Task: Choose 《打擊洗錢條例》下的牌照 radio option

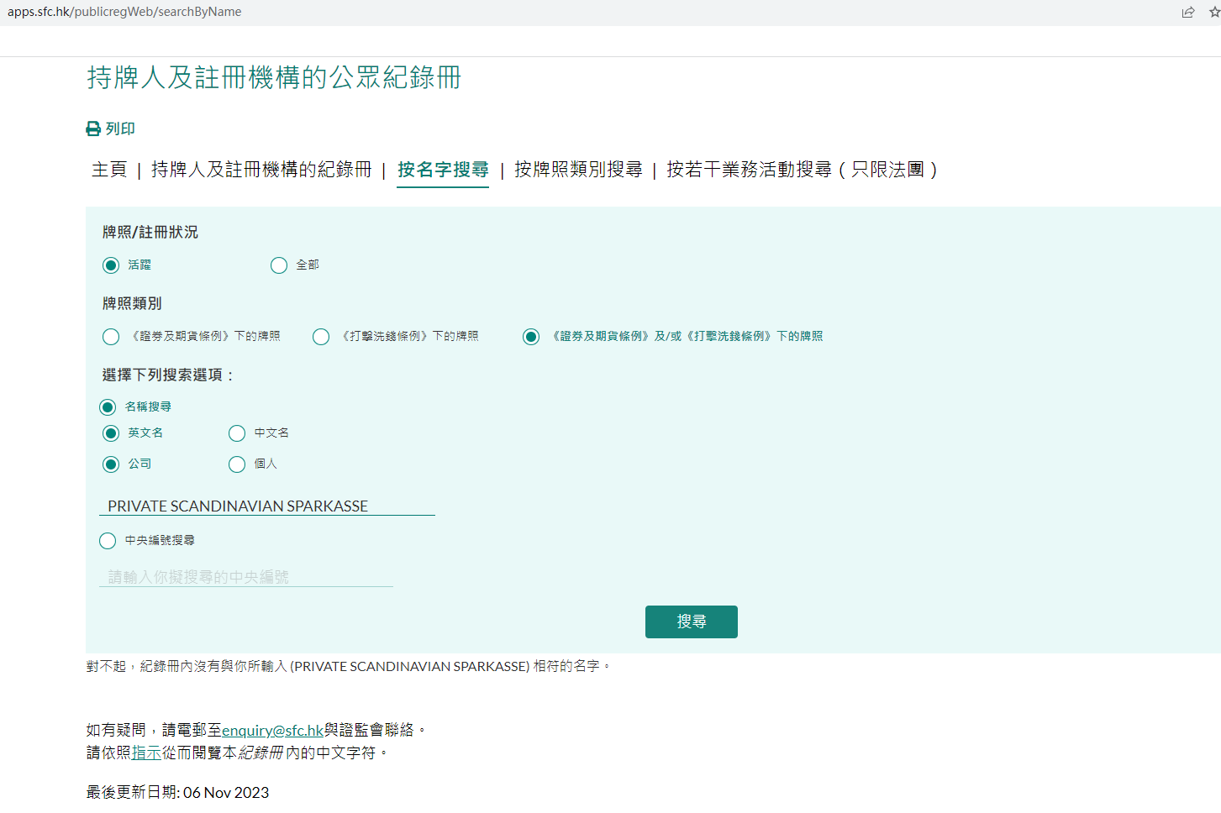Action: 321,337
